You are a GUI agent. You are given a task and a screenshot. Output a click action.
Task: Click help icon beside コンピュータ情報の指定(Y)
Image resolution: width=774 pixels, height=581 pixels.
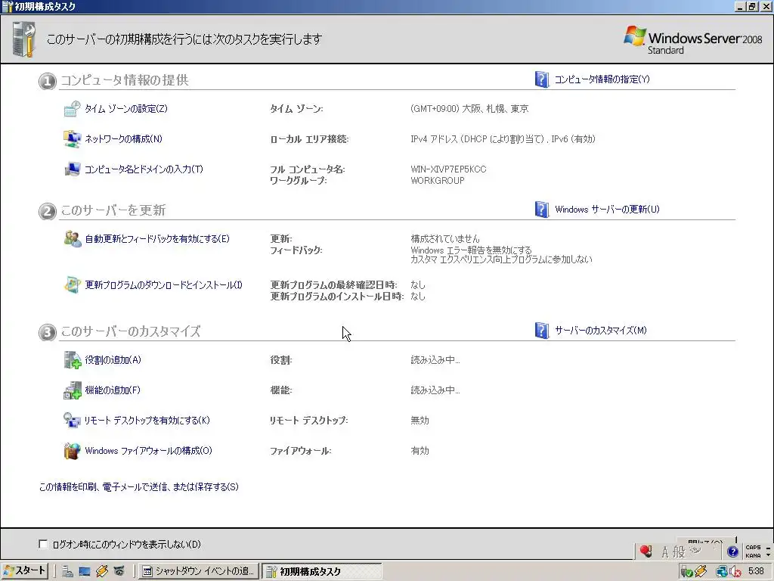click(x=541, y=79)
